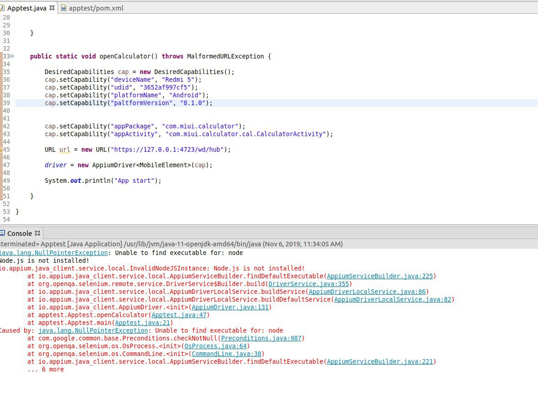Screen dimensions: 538x393
Task: Open the AppiumDriverLocalService.java:82 link
Action: click(392, 299)
